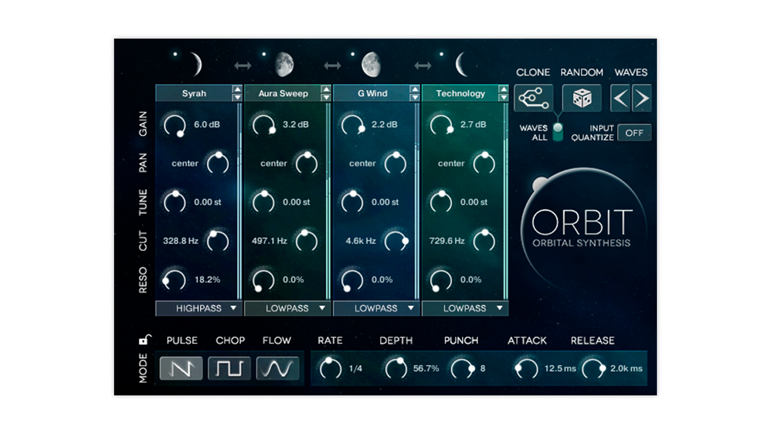The width and height of the screenshot is (771, 434).
Task: Click the Syrah waveform name header
Action: [x=194, y=94]
